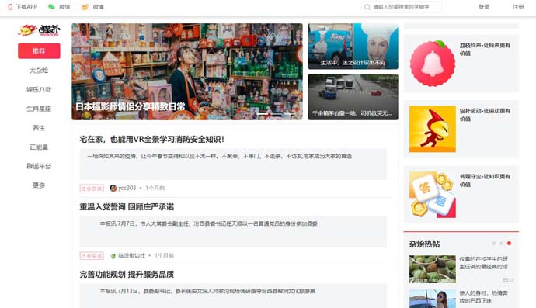Viewport: 536px width, 308px height.
Task: Open the green WeChat icon
Action: [x=51, y=7]
